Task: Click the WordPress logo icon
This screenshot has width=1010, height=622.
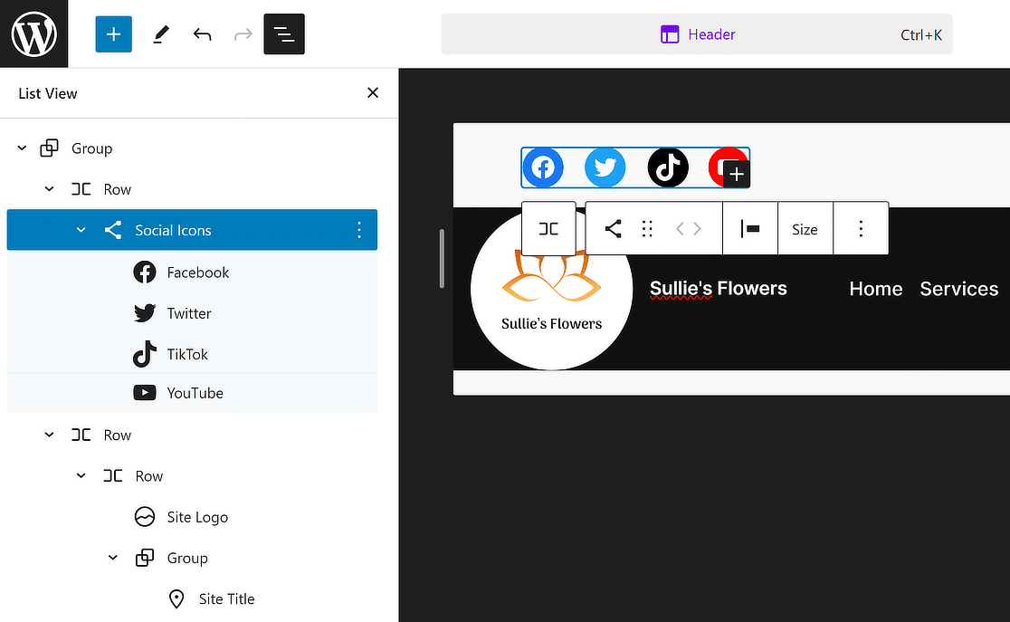Action: pyautogui.click(x=33, y=34)
